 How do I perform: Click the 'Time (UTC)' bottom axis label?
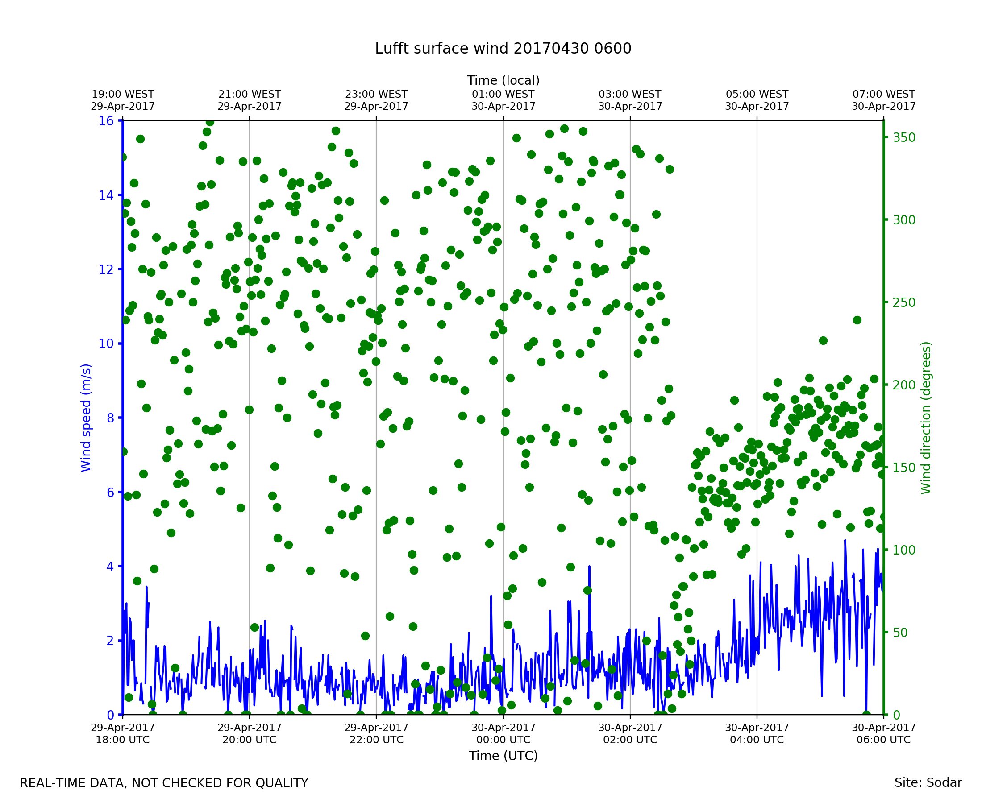pyautogui.click(x=503, y=756)
